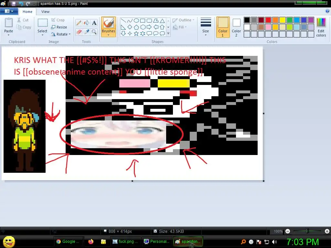Choose the Pentagon shape

click(136, 27)
